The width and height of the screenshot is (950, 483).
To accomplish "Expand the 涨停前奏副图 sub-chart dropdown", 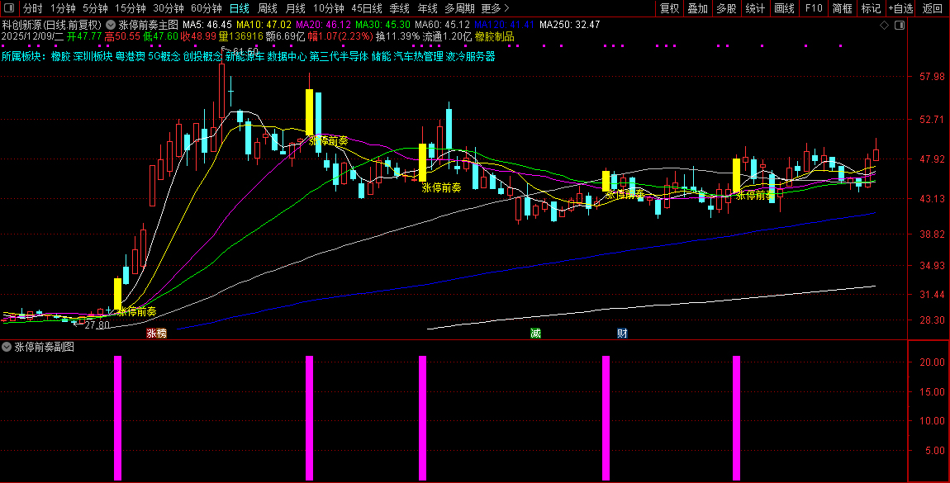I will (7, 348).
